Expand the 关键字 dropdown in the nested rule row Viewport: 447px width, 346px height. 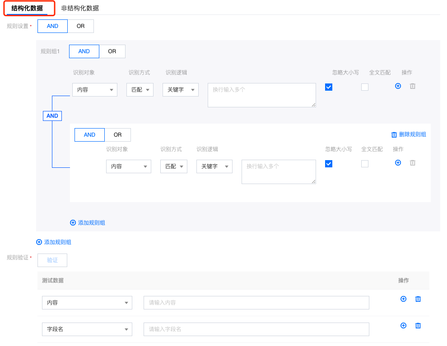point(214,166)
